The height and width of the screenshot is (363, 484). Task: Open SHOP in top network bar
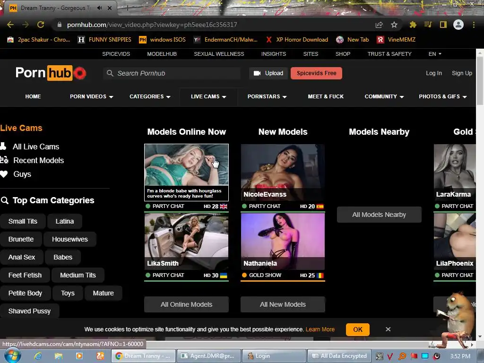click(343, 54)
